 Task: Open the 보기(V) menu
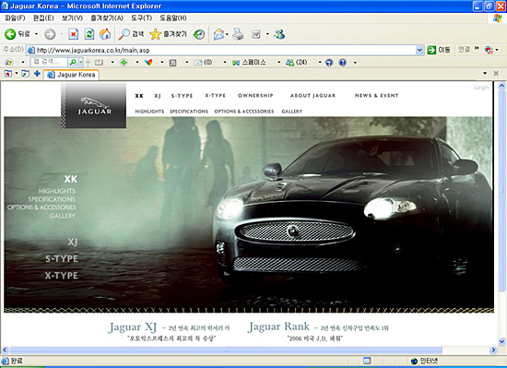point(72,18)
